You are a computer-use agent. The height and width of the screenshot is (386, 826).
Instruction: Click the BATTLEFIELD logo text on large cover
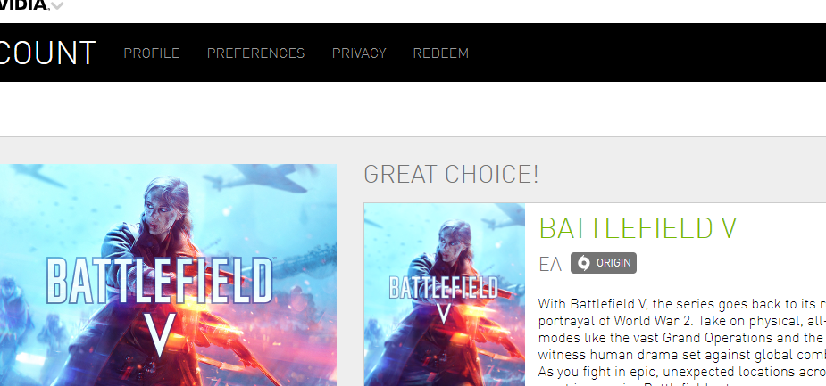tap(160, 280)
